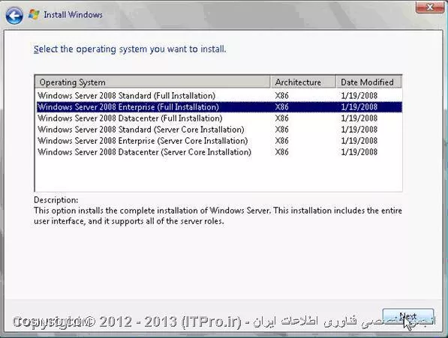The width and height of the screenshot is (448, 338).
Task: Close the Install Windows dialog
Action: 430,7
